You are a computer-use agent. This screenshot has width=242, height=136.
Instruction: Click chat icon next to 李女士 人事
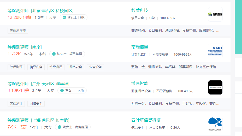62,91
